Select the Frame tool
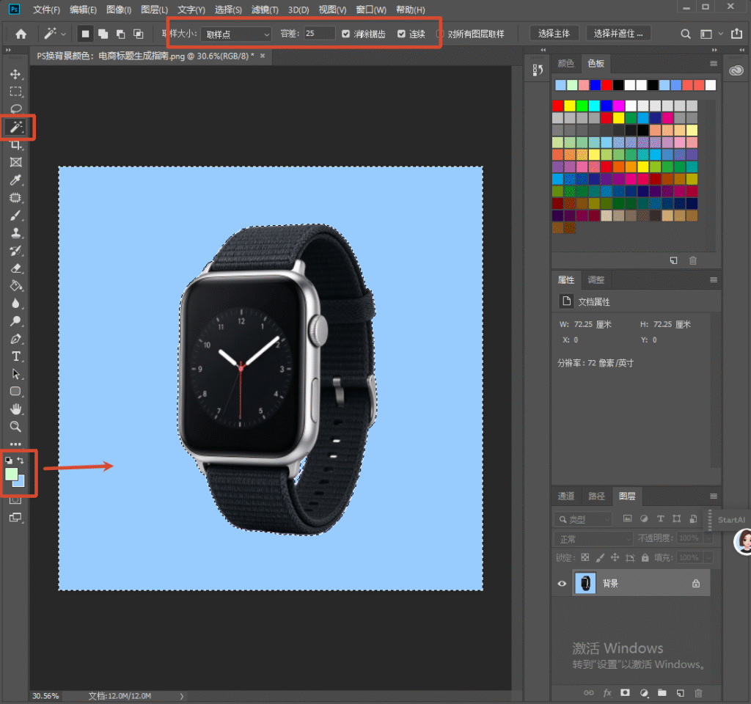This screenshot has height=704, width=751. tap(16, 162)
